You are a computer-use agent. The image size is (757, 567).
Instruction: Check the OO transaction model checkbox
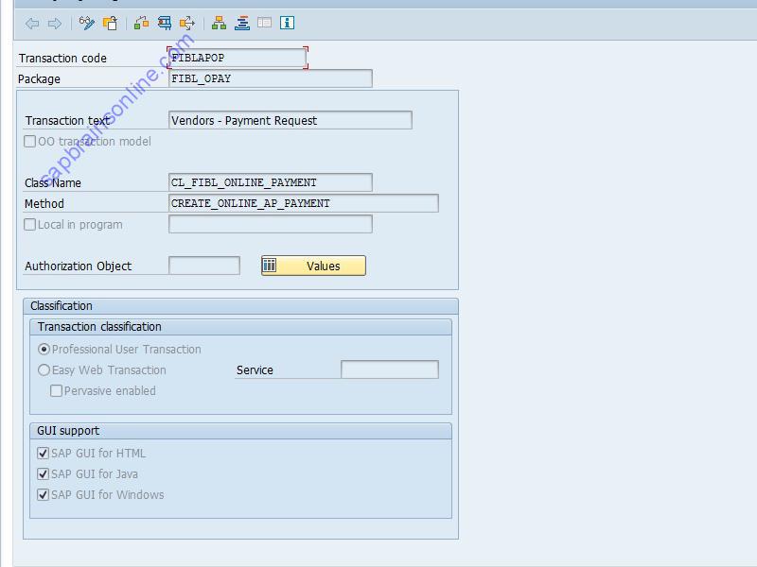point(30,141)
